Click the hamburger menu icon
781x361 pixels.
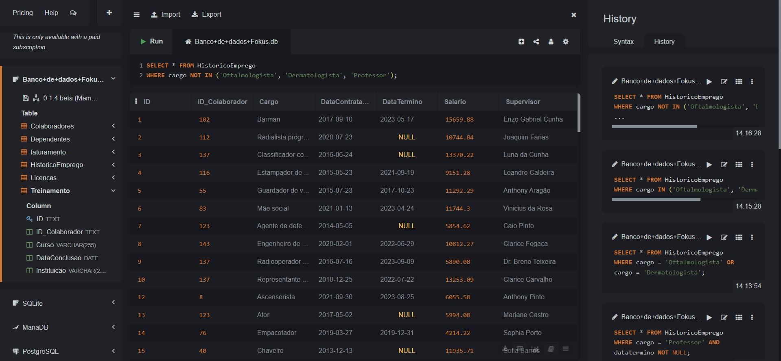tap(136, 15)
